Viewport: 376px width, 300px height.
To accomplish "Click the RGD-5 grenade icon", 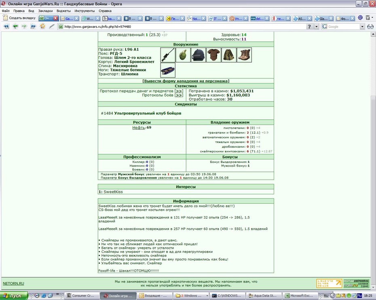I will tap(183, 55).
